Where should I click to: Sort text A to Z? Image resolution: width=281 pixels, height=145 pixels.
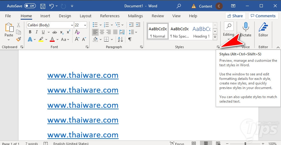tap(120, 39)
